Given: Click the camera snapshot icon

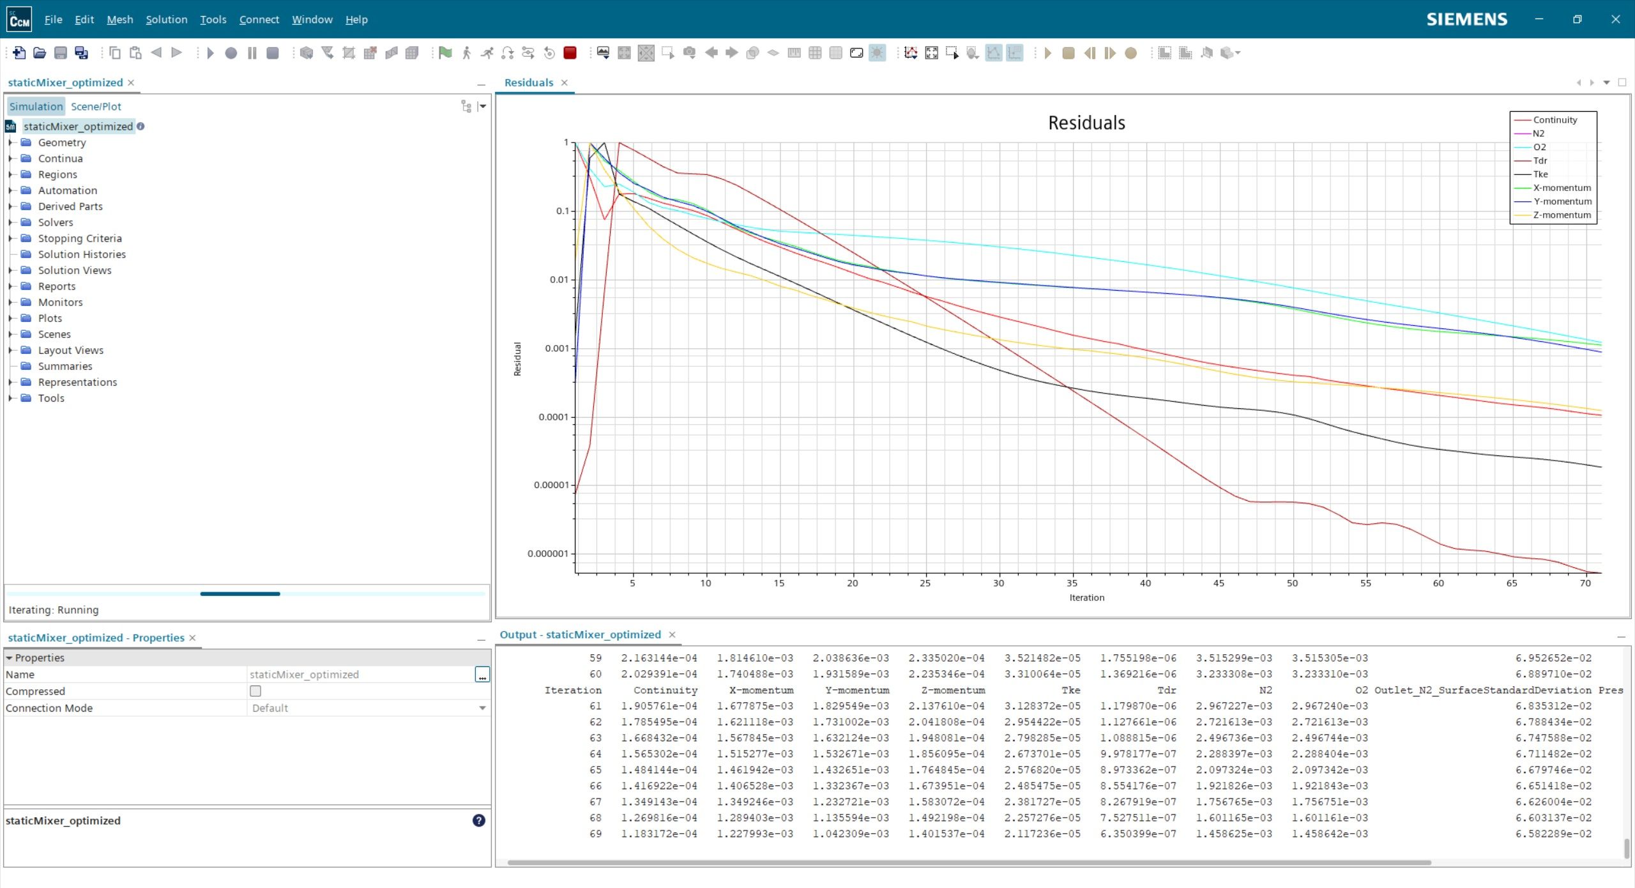Looking at the screenshot, I should (689, 53).
